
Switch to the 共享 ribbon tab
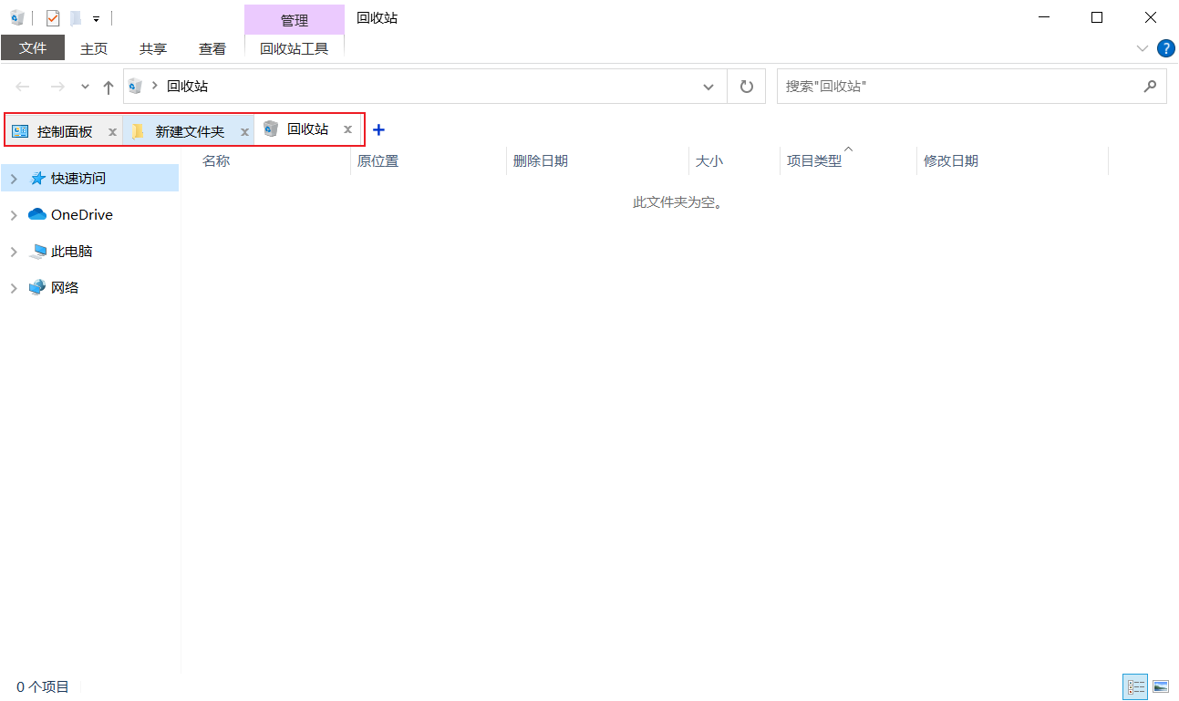coord(153,48)
